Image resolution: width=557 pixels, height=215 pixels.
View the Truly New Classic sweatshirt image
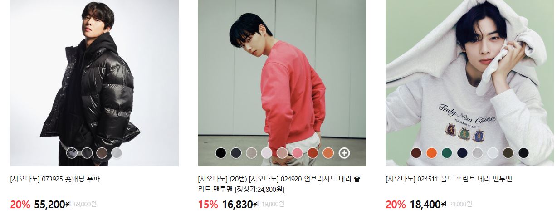[x=470, y=83]
